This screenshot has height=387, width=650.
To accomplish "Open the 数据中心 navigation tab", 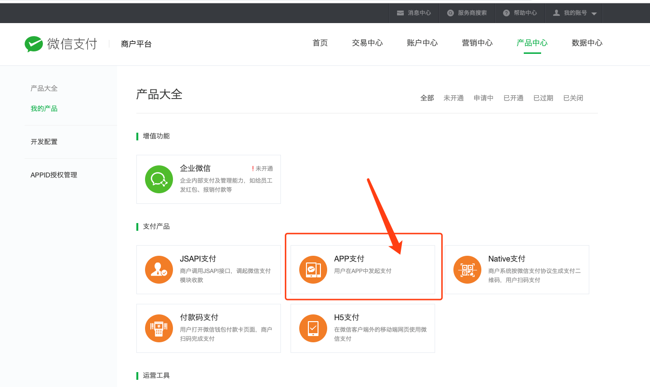I will click(587, 43).
